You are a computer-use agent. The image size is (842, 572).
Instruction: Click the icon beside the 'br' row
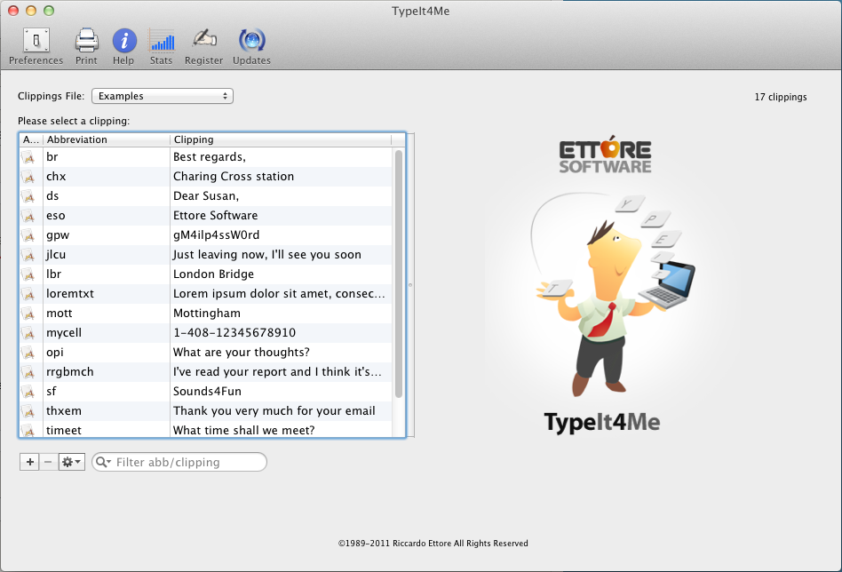click(x=28, y=157)
